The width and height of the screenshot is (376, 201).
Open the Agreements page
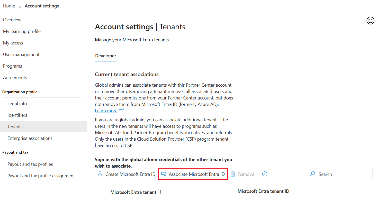(15, 77)
